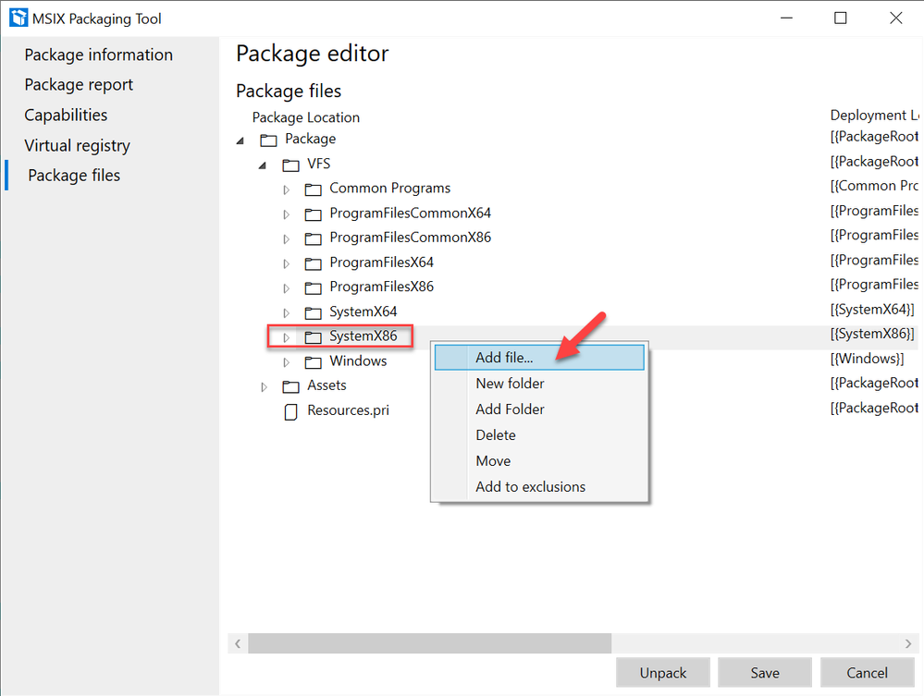The image size is (924, 696).
Task: Collapse the Package root node
Action: (x=240, y=140)
